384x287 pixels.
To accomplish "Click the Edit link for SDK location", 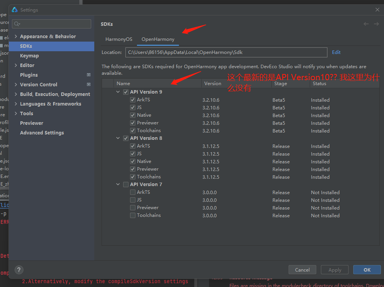I will click(336, 52).
